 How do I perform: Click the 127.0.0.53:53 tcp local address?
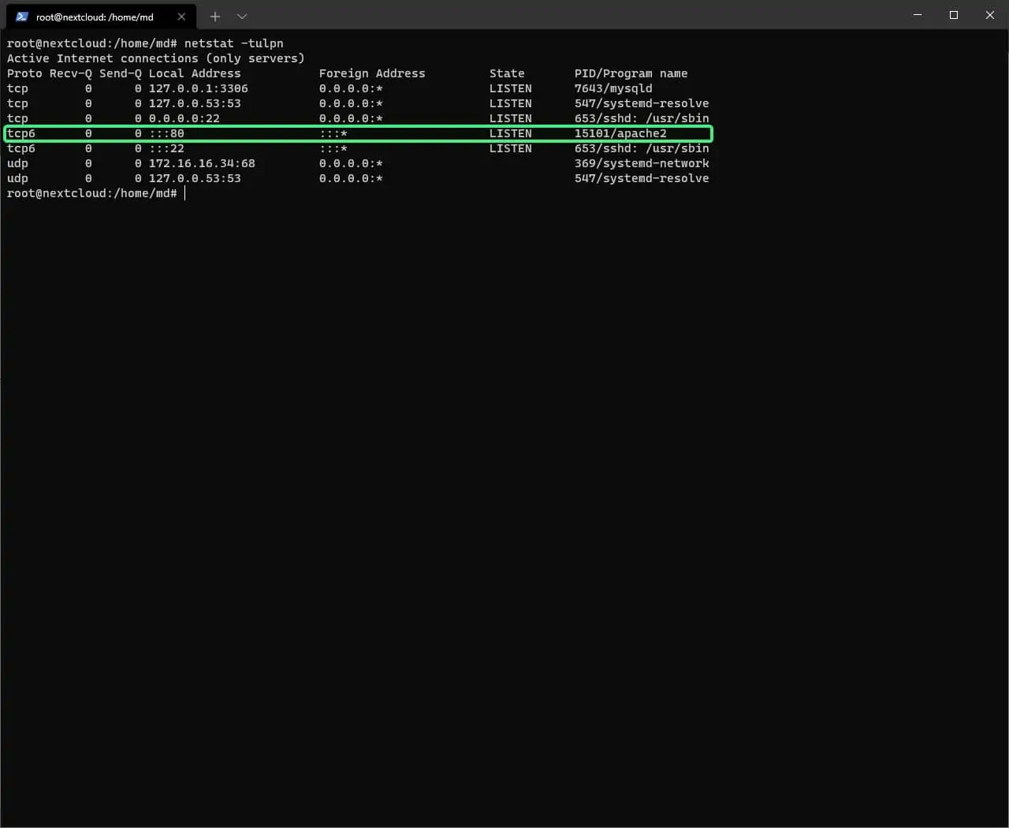coord(195,103)
